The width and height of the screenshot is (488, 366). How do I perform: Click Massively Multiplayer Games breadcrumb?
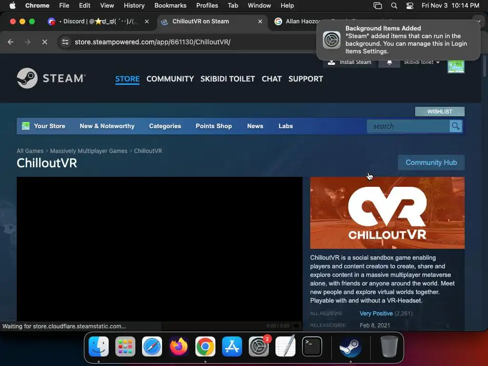(89, 151)
